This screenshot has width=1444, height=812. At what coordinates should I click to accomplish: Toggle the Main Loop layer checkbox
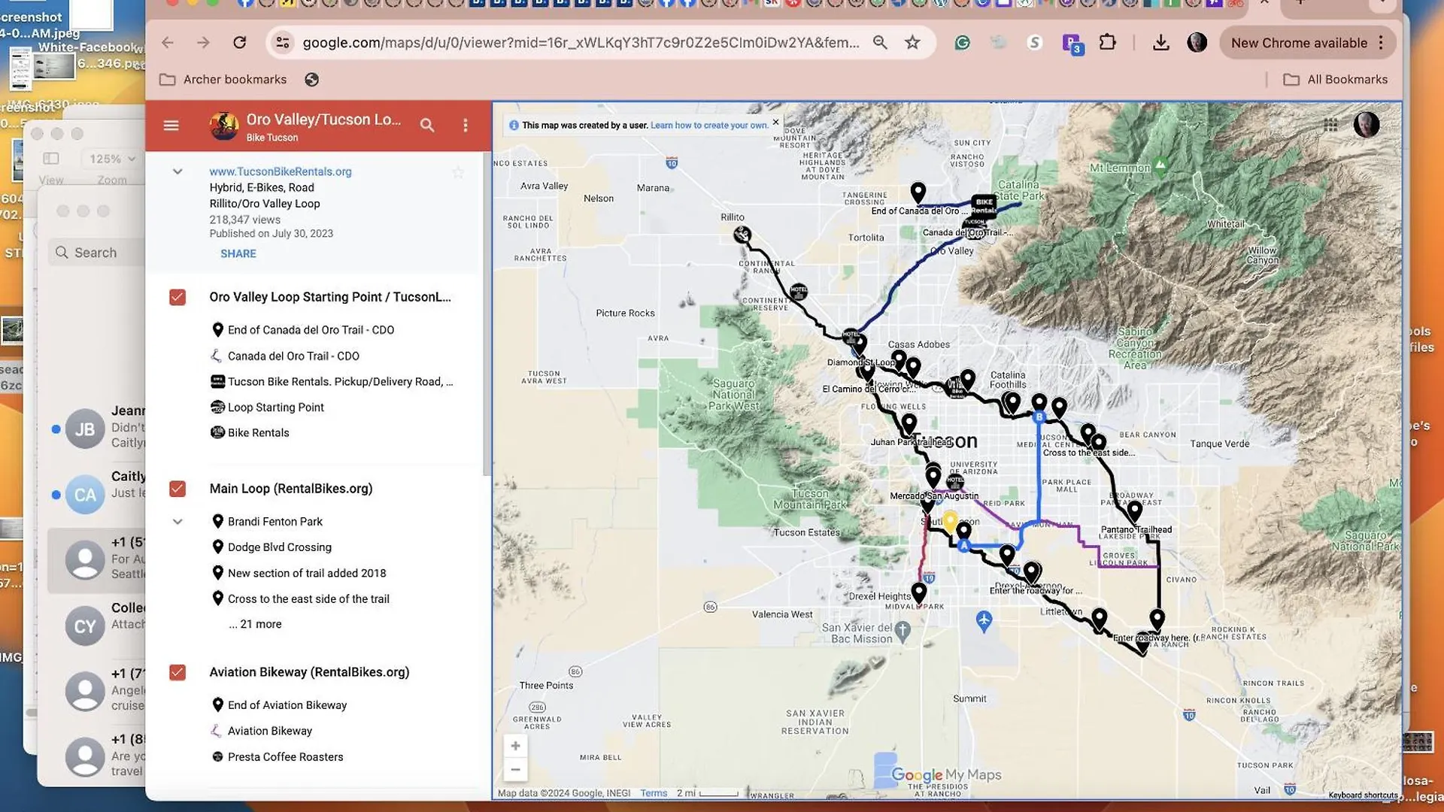177,489
